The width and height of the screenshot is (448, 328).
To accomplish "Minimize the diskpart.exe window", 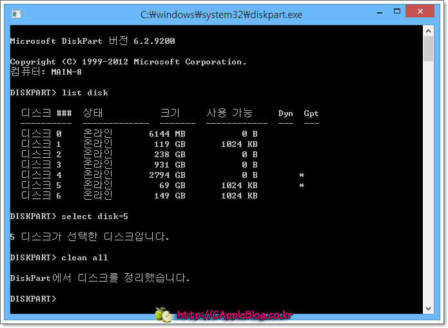I will coord(380,12).
